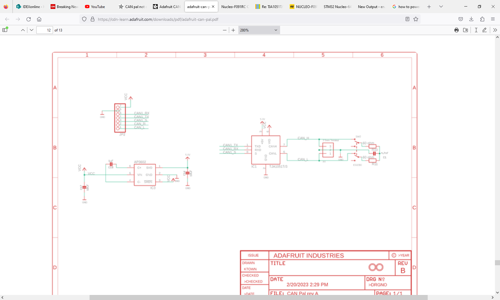Open the drawing annotation tool
Viewport: 500px width, 300px height.
pyautogui.click(x=485, y=30)
